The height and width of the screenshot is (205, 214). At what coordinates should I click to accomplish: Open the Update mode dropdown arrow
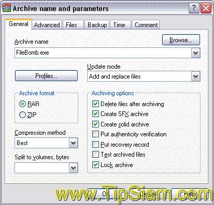195,76
